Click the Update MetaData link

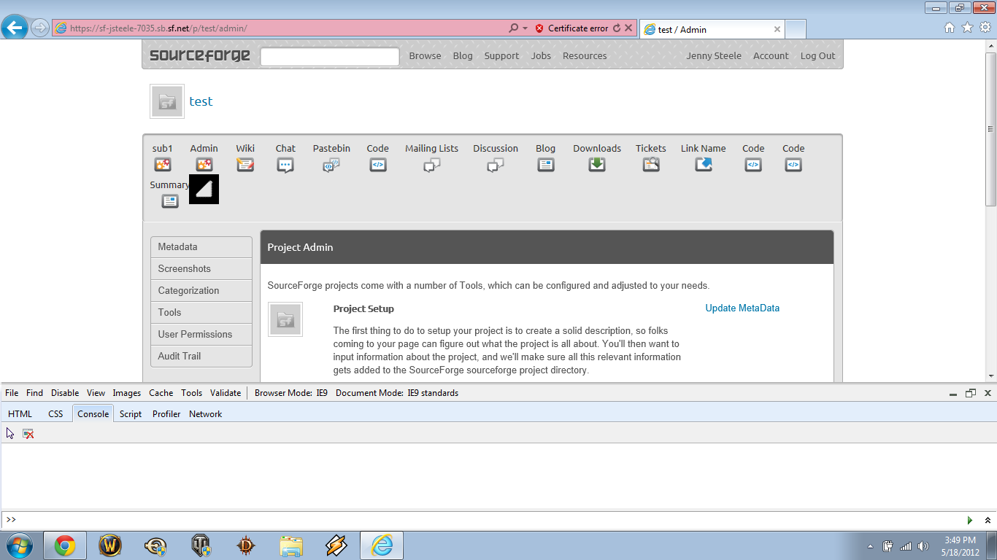coord(742,308)
